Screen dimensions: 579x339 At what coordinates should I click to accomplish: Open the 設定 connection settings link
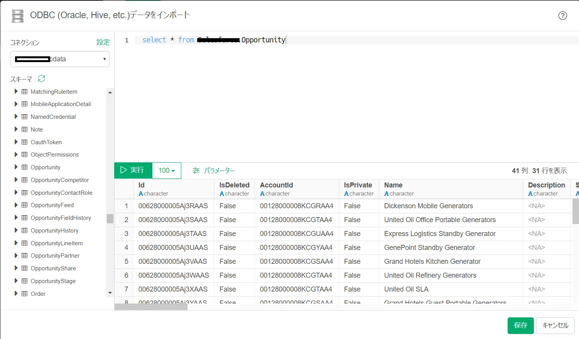(103, 42)
